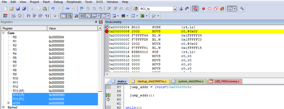Run the program with the Run icon

(x=14, y=16)
